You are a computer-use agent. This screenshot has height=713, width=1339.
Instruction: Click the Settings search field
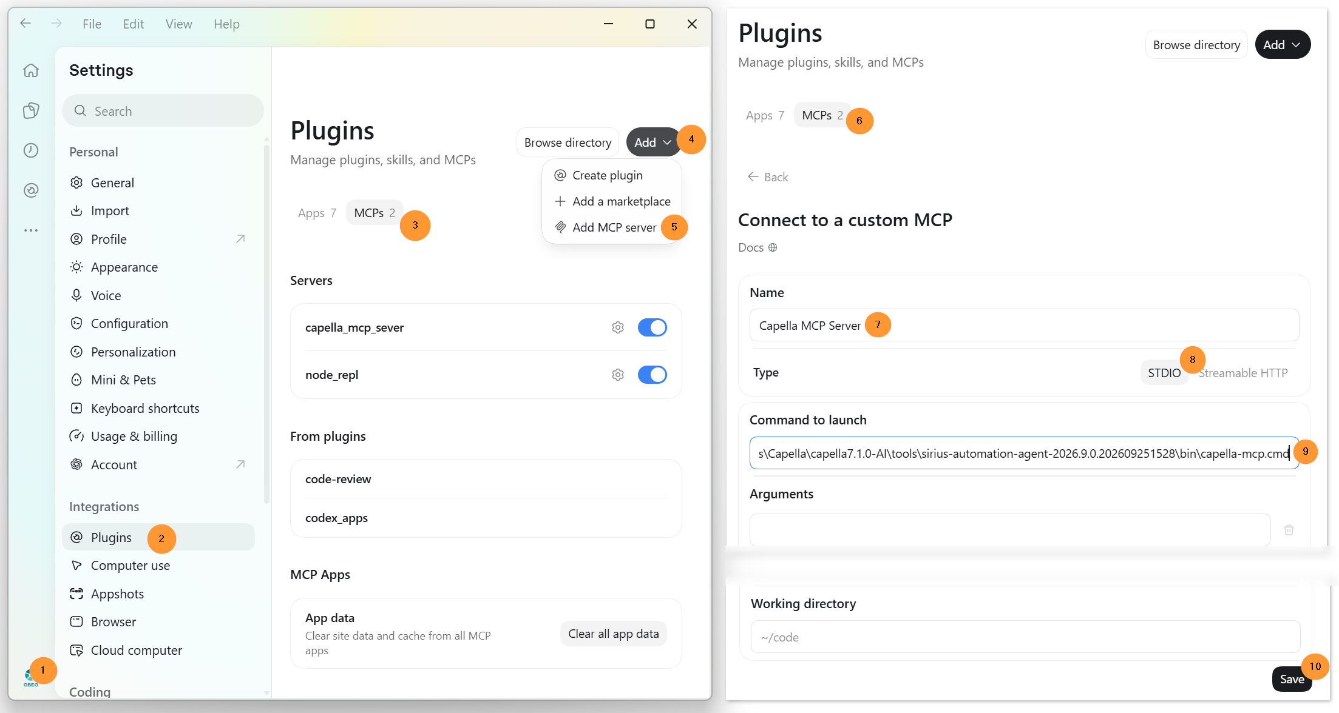[163, 111]
